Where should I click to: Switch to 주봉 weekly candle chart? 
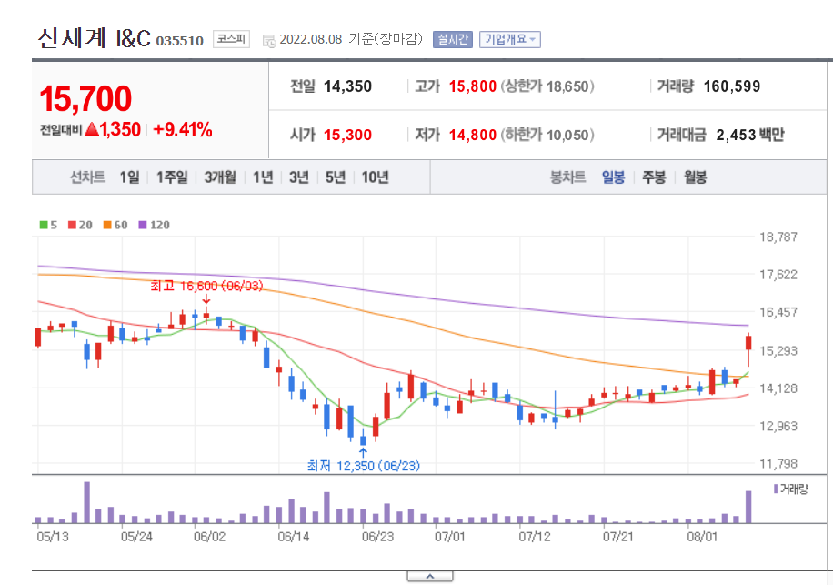click(654, 177)
